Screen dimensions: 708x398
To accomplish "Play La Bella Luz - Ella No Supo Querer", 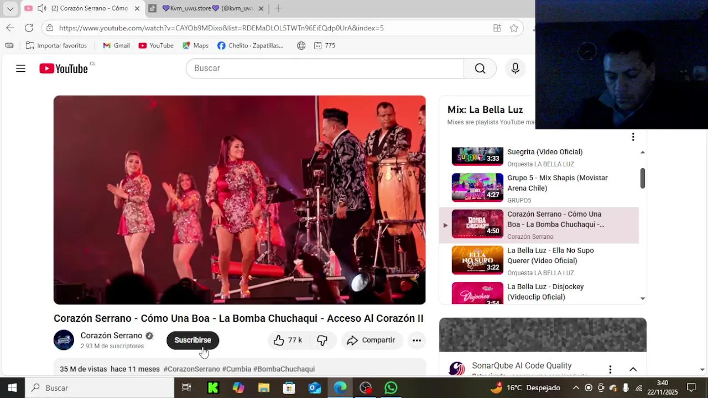I will click(x=539, y=261).
